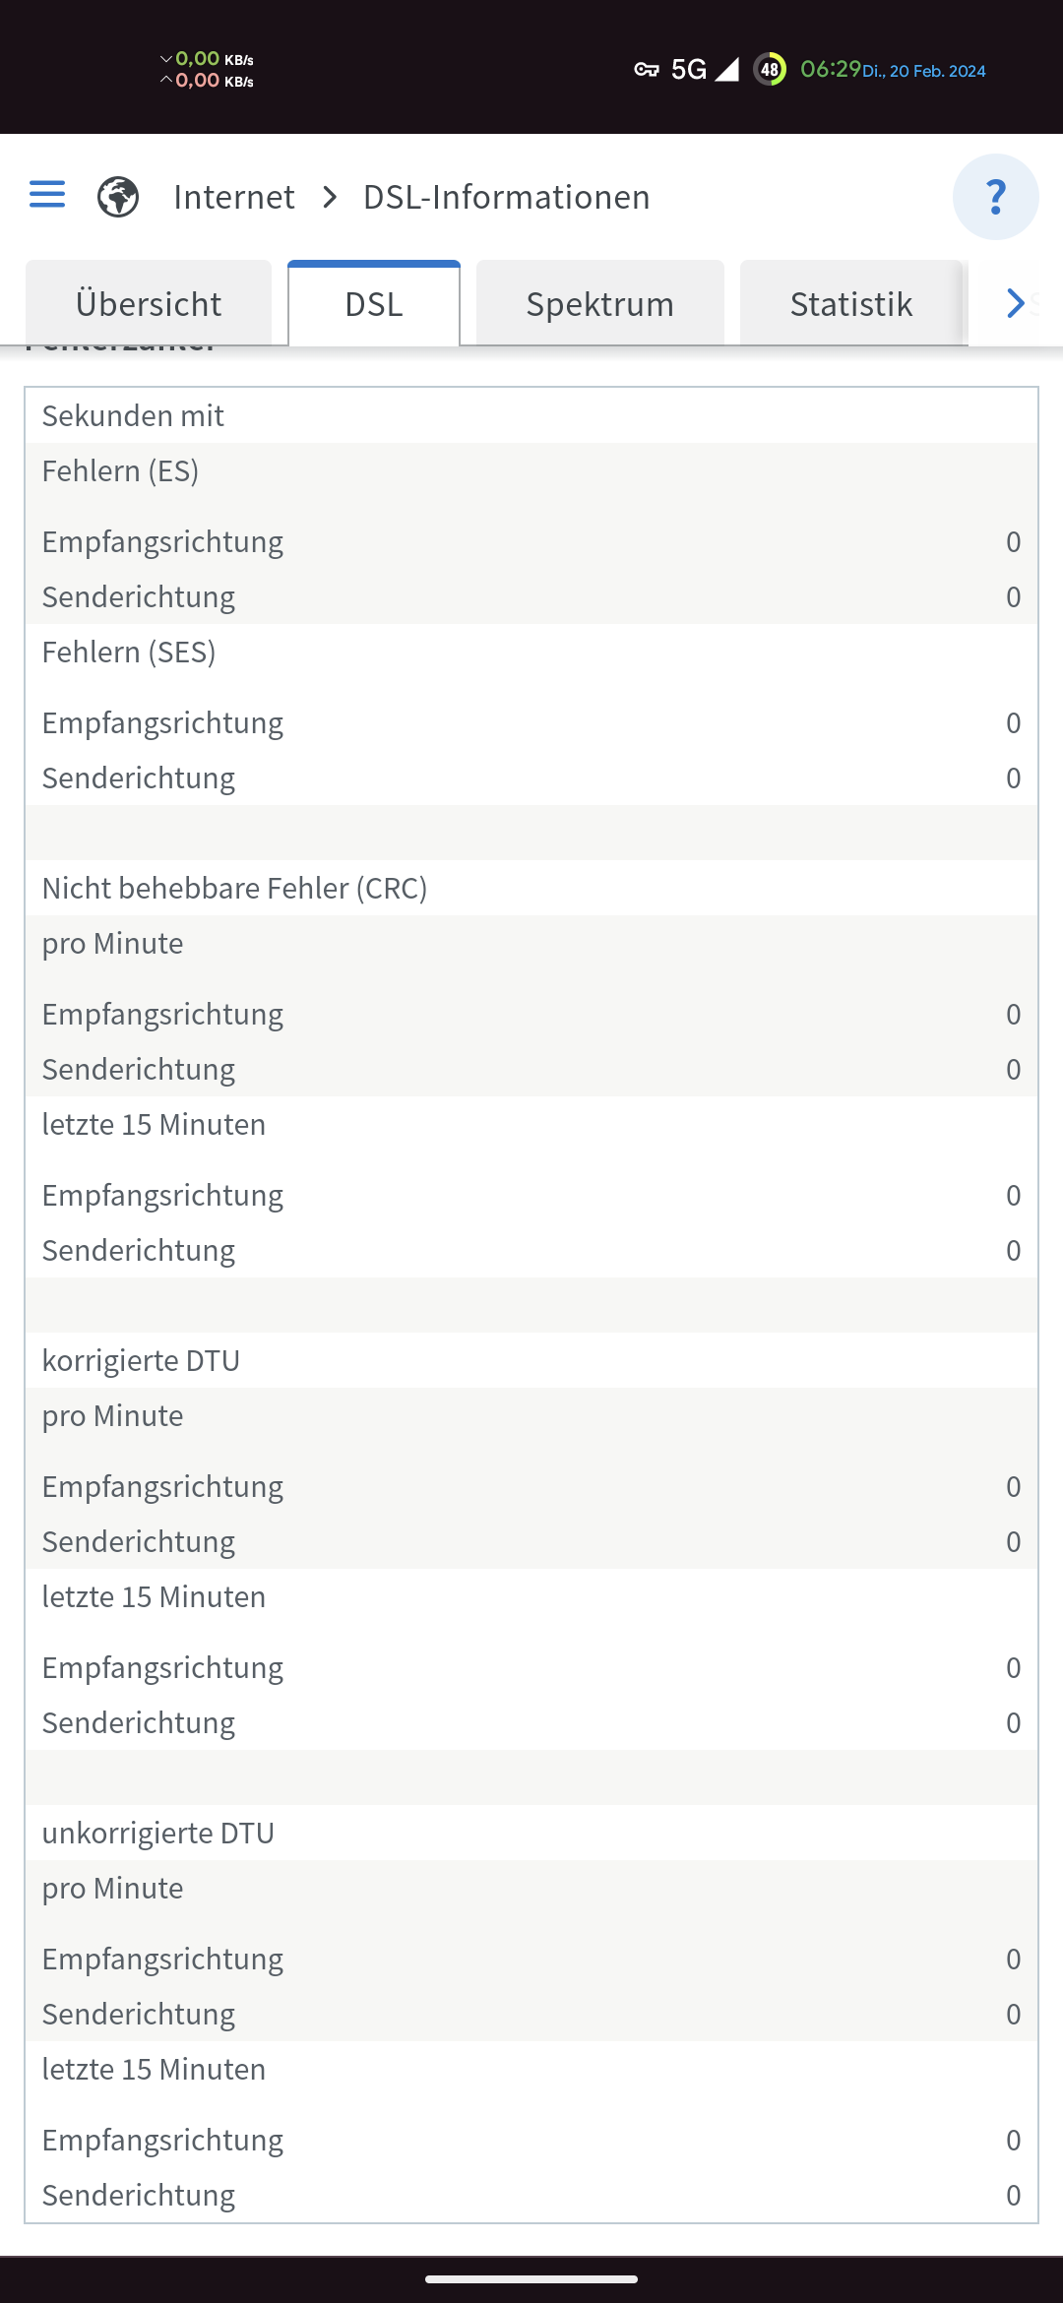The width and height of the screenshot is (1063, 2303).
Task: Tap the bottom home gesture bar
Action: pyautogui.click(x=531, y=2278)
